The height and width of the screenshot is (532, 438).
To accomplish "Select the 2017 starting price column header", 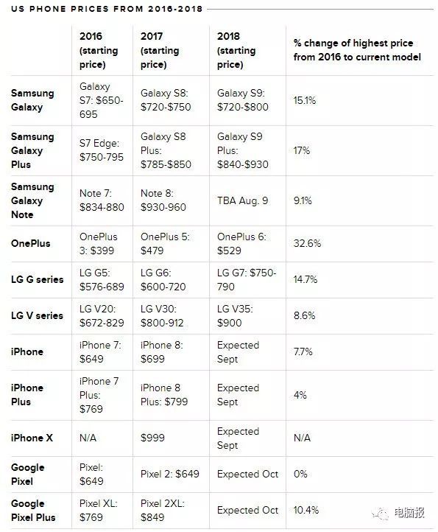I will (160, 50).
